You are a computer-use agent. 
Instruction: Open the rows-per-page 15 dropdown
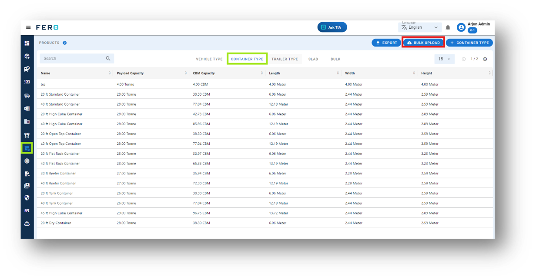click(444, 59)
